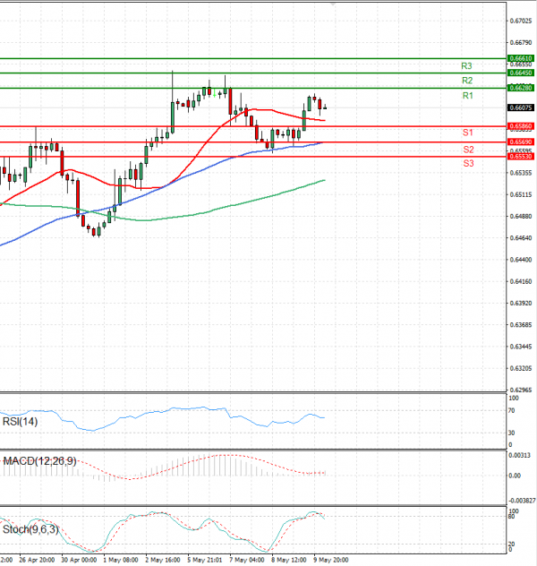Screen dimensions: 537x566
Task: Click the 0.63205 price axis value
Action: pos(521,369)
